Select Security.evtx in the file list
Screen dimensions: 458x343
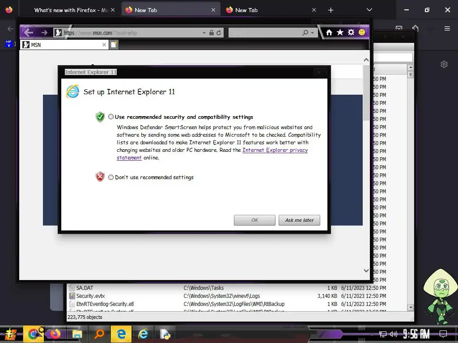point(90,296)
